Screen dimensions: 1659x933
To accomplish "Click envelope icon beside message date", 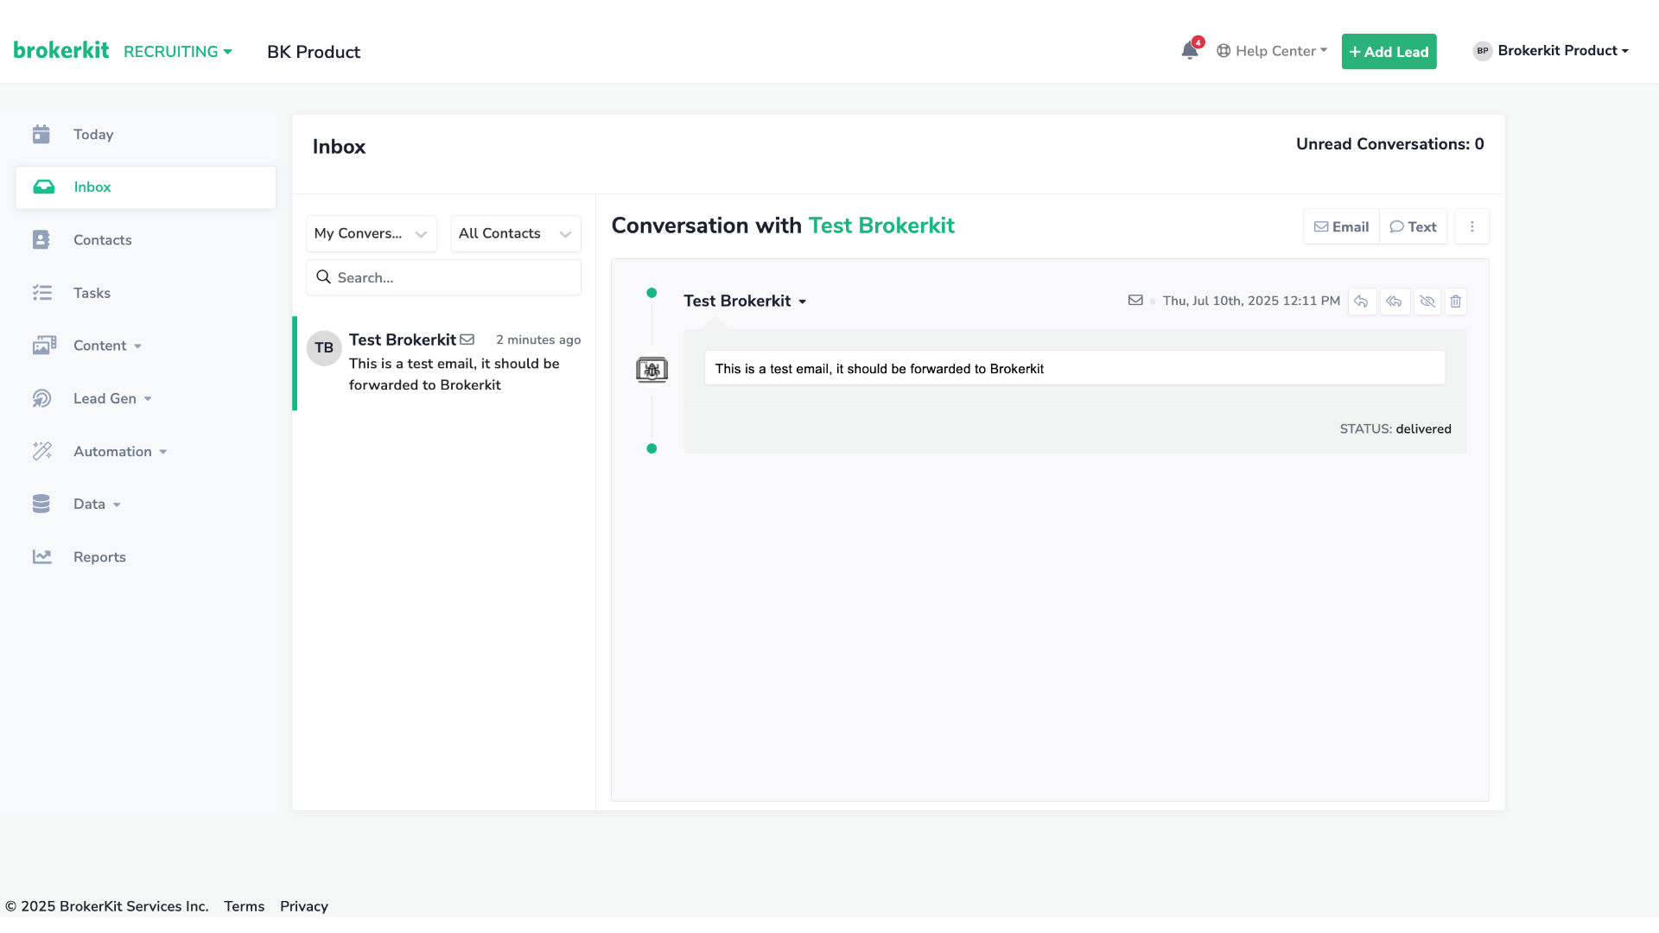I will click(x=1135, y=300).
